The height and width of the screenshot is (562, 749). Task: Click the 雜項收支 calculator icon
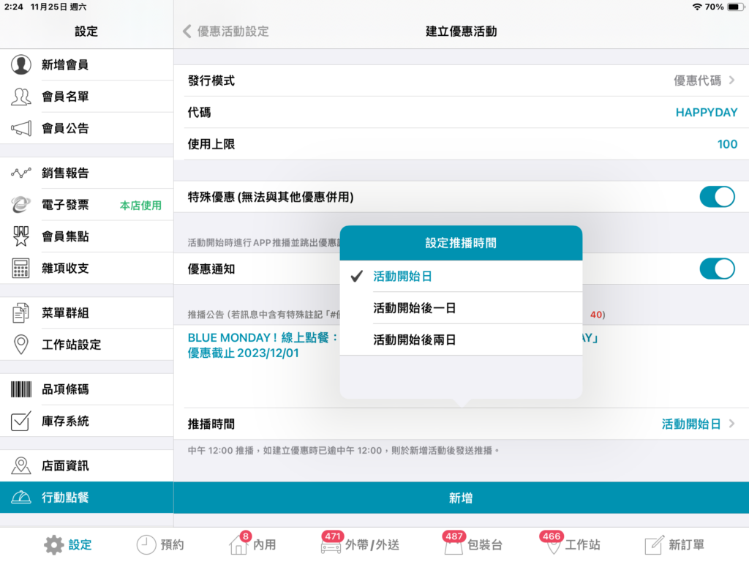pos(21,268)
